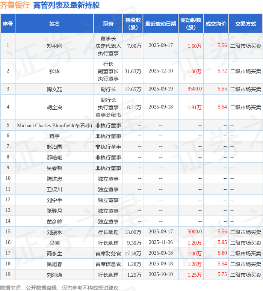Viewport: 263px width, 291px height.
Task: Select the name 卫保川
Action: (54, 190)
